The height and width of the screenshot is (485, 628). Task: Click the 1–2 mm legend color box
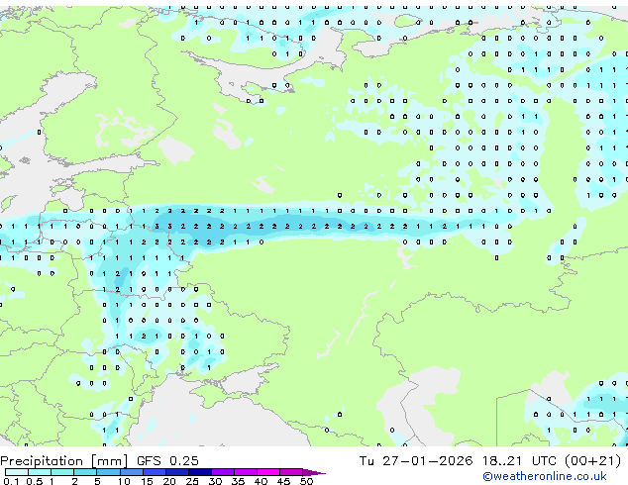pyautogui.click(x=62, y=472)
